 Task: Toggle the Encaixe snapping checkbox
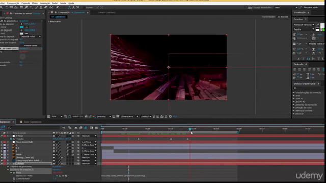84,8
